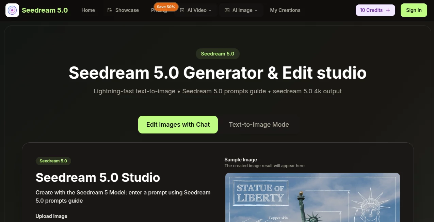Screen dimensions: 434x222
Task: Click the Seedream 5.0 badge in studio panel
Action: [x=53, y=161]
